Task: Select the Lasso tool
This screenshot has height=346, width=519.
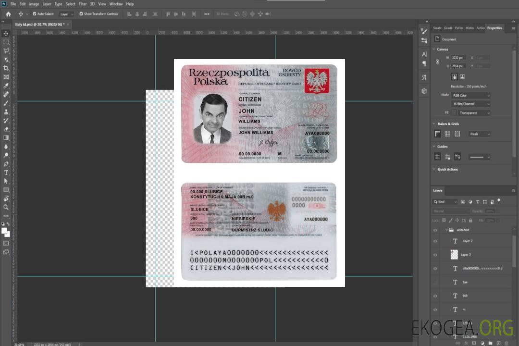Action: tap(6, 50)
